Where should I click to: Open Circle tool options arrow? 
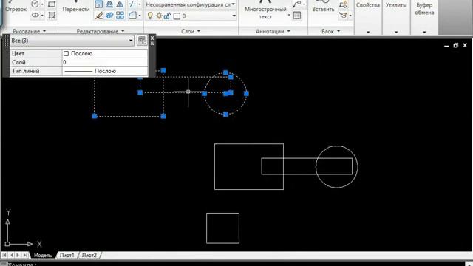[x=42, y=4]
